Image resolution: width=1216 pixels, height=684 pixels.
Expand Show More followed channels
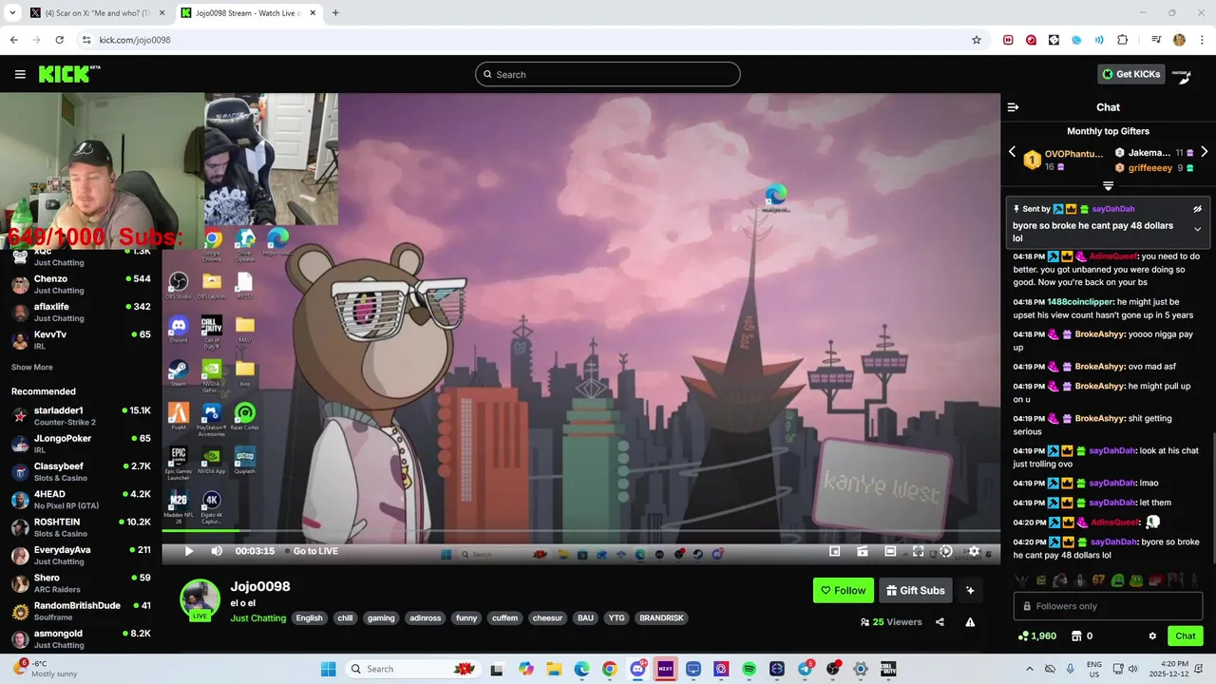31,368
